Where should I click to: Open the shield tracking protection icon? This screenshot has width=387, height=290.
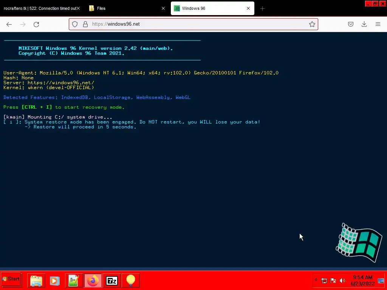75,24
